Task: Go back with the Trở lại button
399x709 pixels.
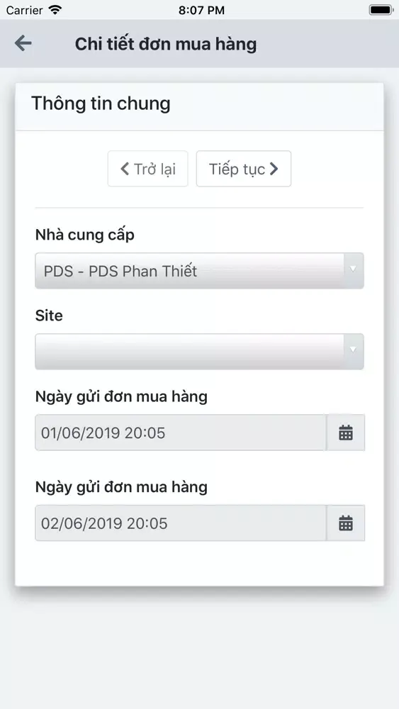Action: (x=147, y=169)
